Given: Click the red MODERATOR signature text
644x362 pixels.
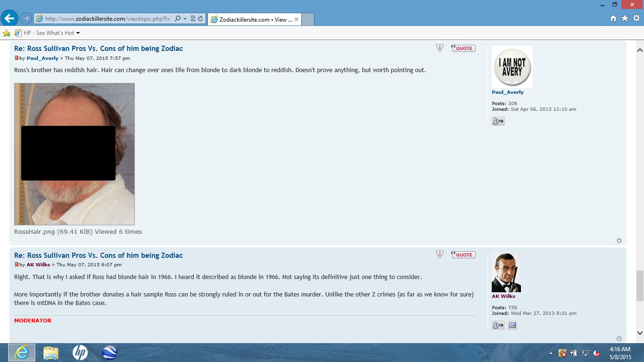Looking at the screenshot, I should [33, 321].
